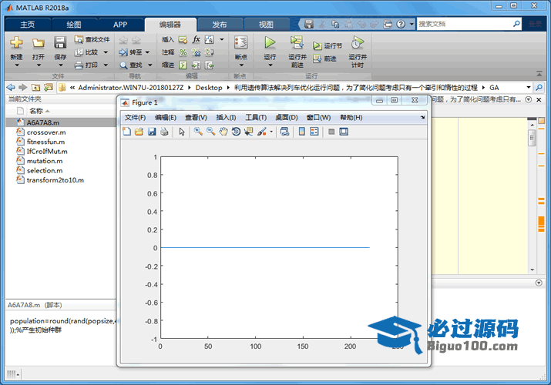Switch to Publish (发布) ribbon tab
The width and height of the screenshot is (551, 385).
pos(220,25)
